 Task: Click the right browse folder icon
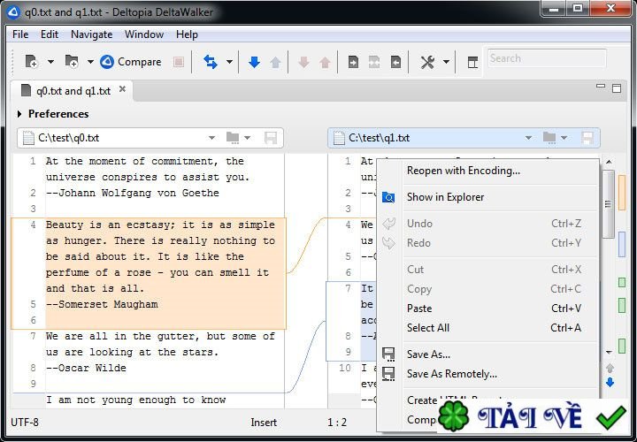(x=549, y=138)
